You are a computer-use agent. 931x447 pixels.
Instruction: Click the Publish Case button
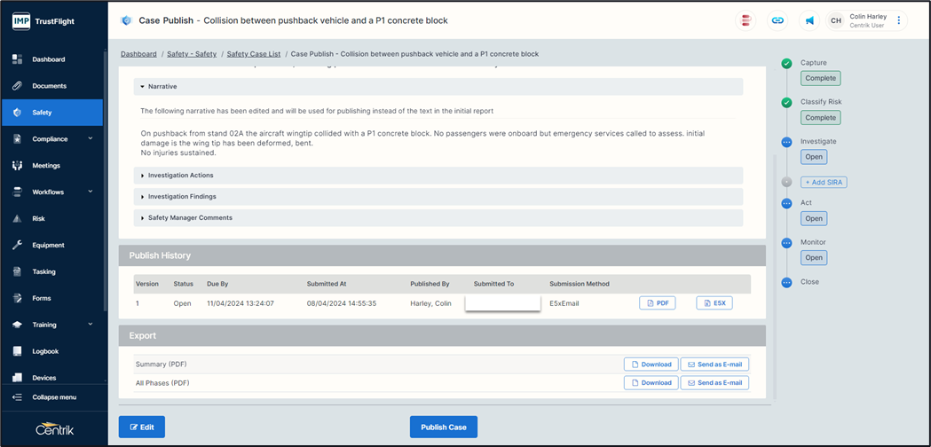click(443, 427)
